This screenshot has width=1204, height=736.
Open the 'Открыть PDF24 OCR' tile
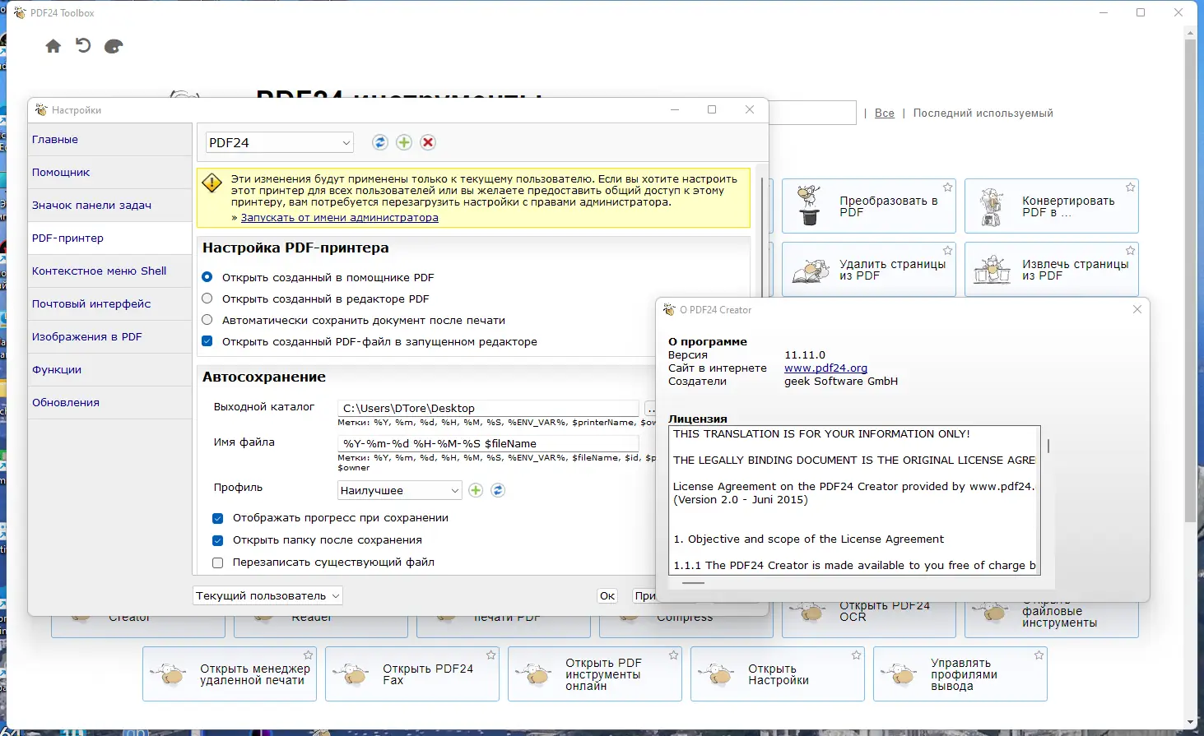pyautogui.click(x=868, y=619)
